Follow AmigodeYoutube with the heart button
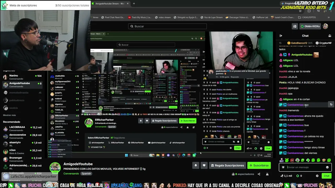335x188 pixels. coord(204,165)
